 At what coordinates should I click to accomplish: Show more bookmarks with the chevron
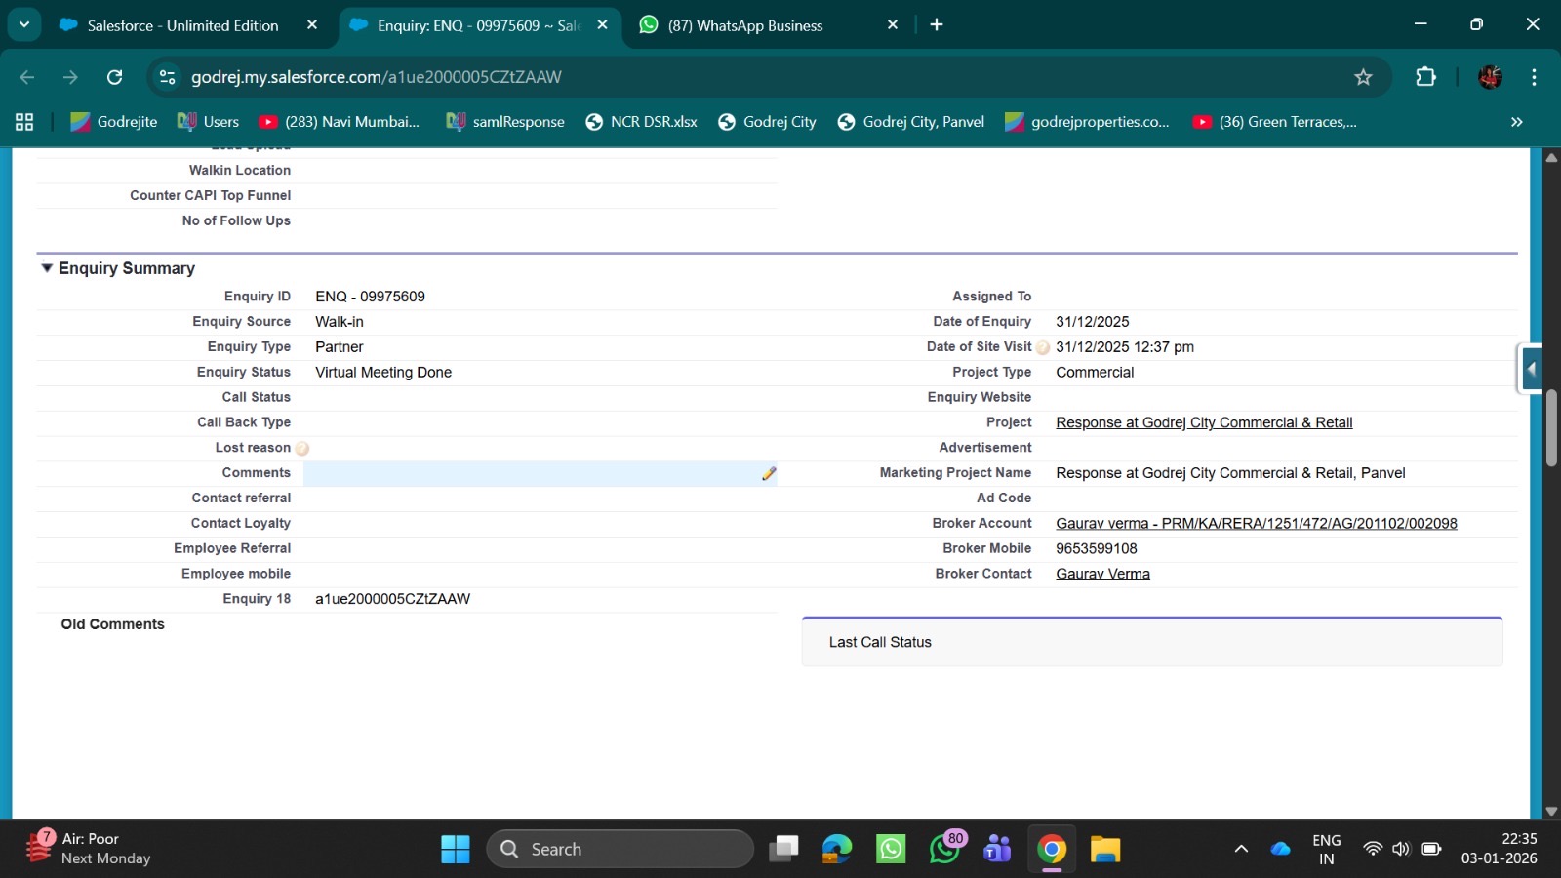(1516, 122)
